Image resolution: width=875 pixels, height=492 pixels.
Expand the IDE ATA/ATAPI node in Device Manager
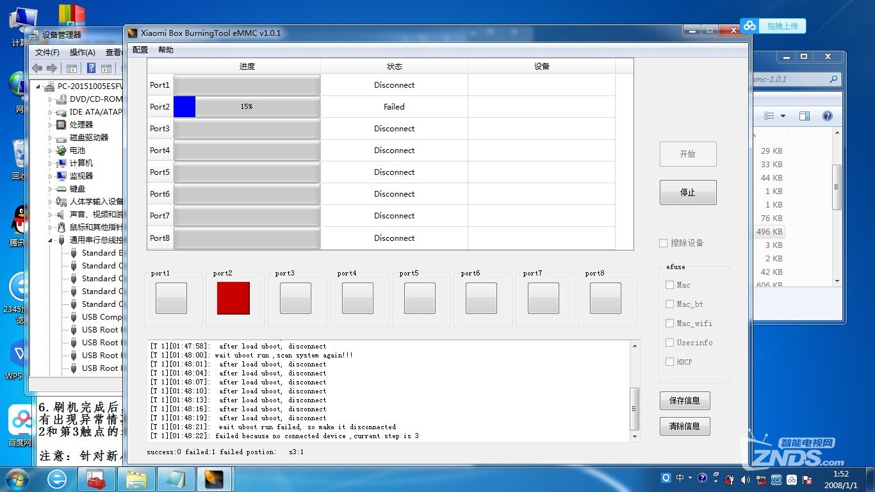(50, 112)
